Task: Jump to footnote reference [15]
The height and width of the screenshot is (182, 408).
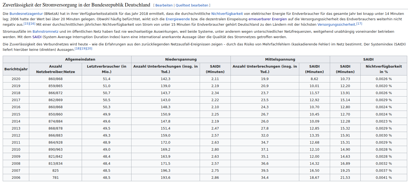Action: 27,24
